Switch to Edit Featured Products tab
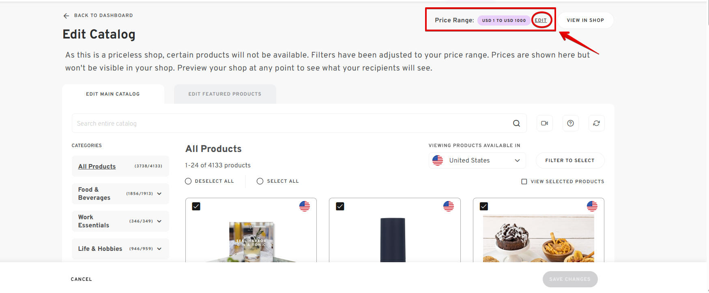709x293 pixels. tap(225, 94)
